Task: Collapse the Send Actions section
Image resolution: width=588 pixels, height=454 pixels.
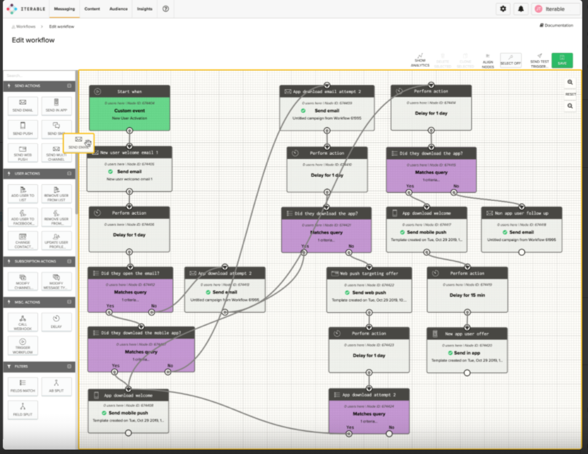Action: click(x=69, y=86)
